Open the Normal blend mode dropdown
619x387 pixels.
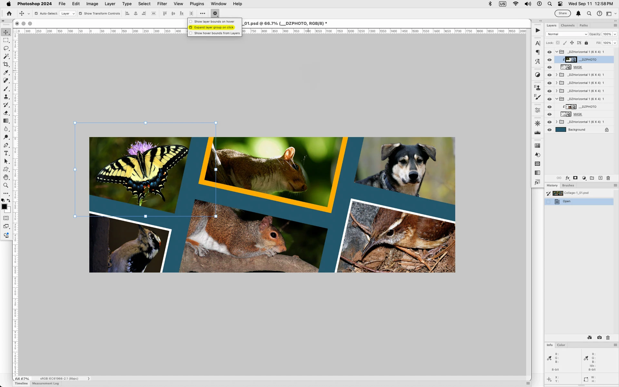567,34
